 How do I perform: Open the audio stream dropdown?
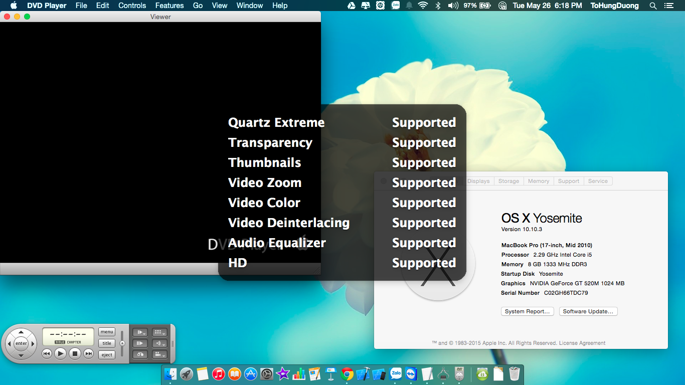[159, 343]
